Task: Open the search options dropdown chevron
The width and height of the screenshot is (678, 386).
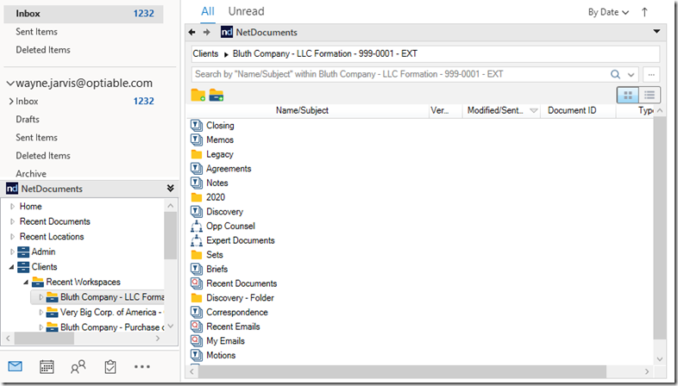Action: tap(631, 75)
